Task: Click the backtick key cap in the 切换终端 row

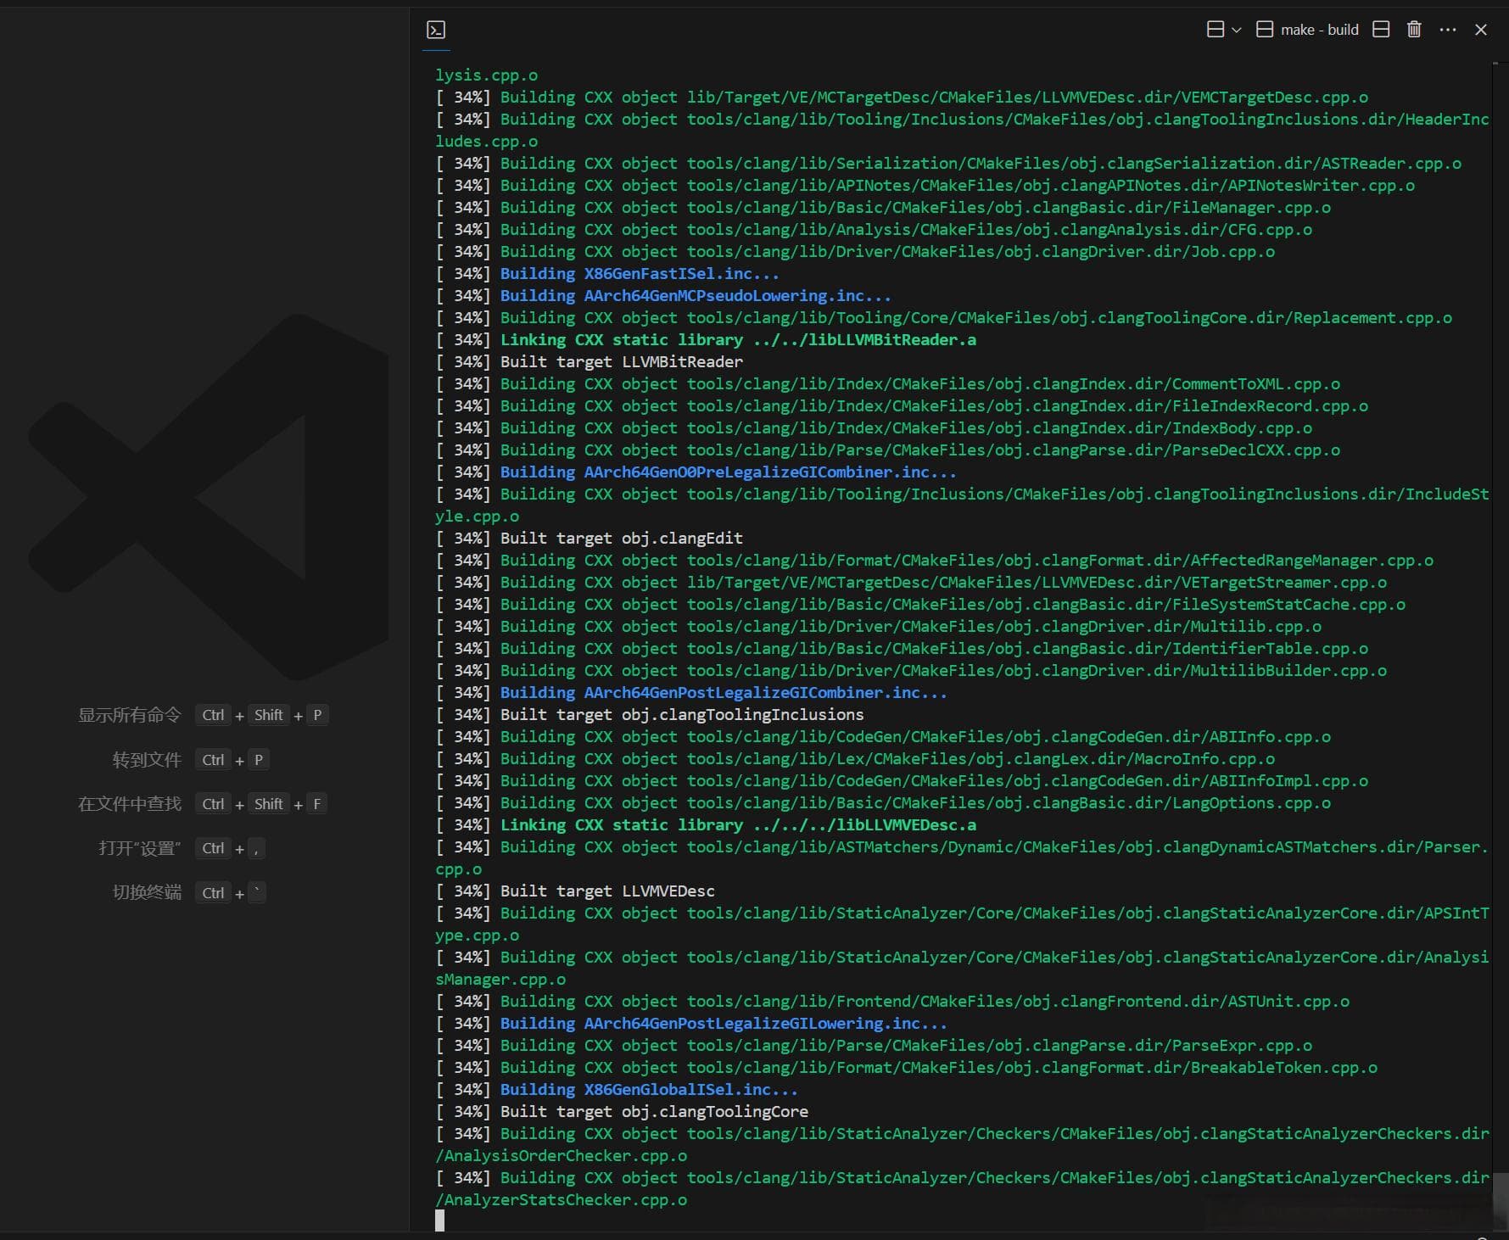Action: [257, 892]
